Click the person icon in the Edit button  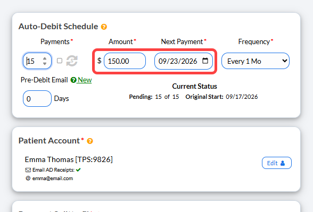click(x=283, y=163)
